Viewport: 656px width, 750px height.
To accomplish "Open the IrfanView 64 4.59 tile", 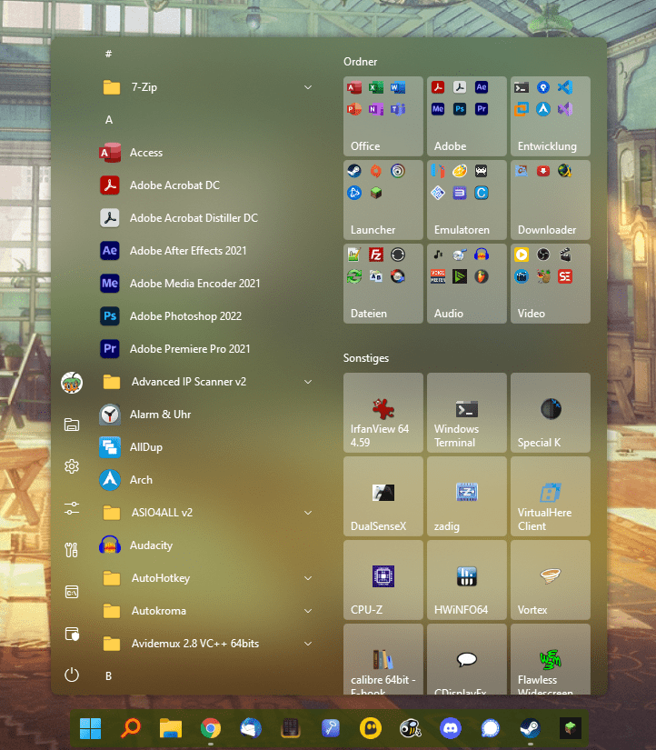I will [383, 413].
